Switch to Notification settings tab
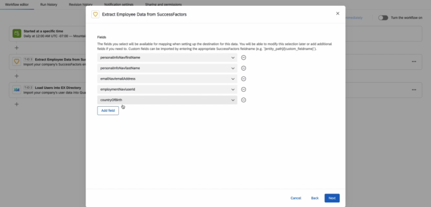The width and height of the screenshot is (431, 207). (x=119, y=5)
